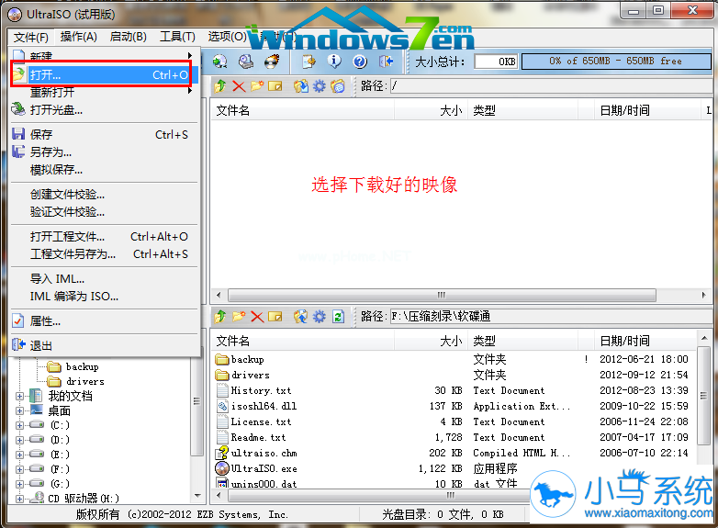
Task: Click the add files icon in local pane toolbar
Action: click(x=301, y=317)
